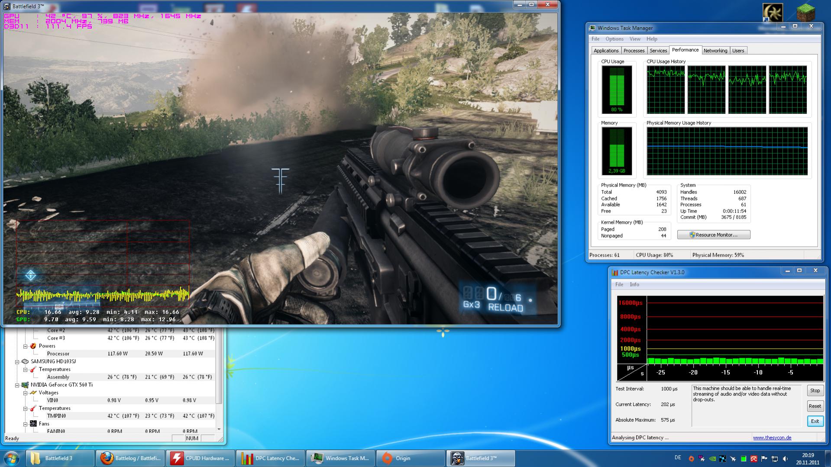The height and width of the screenshot is (467, 831).
Task: Collapse the Powers node
Action: (26, 346)
